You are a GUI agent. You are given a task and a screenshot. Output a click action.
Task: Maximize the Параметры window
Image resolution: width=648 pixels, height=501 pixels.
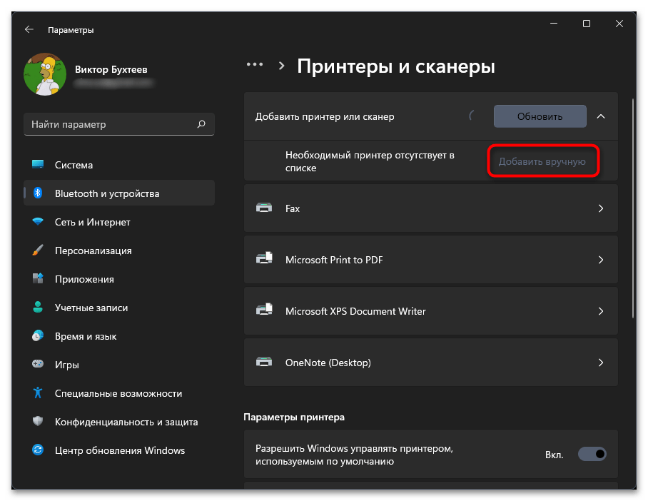587,24
